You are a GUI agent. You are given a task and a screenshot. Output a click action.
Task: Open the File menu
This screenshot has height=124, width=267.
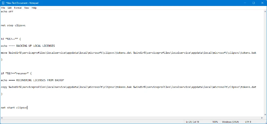pos(3,8)
